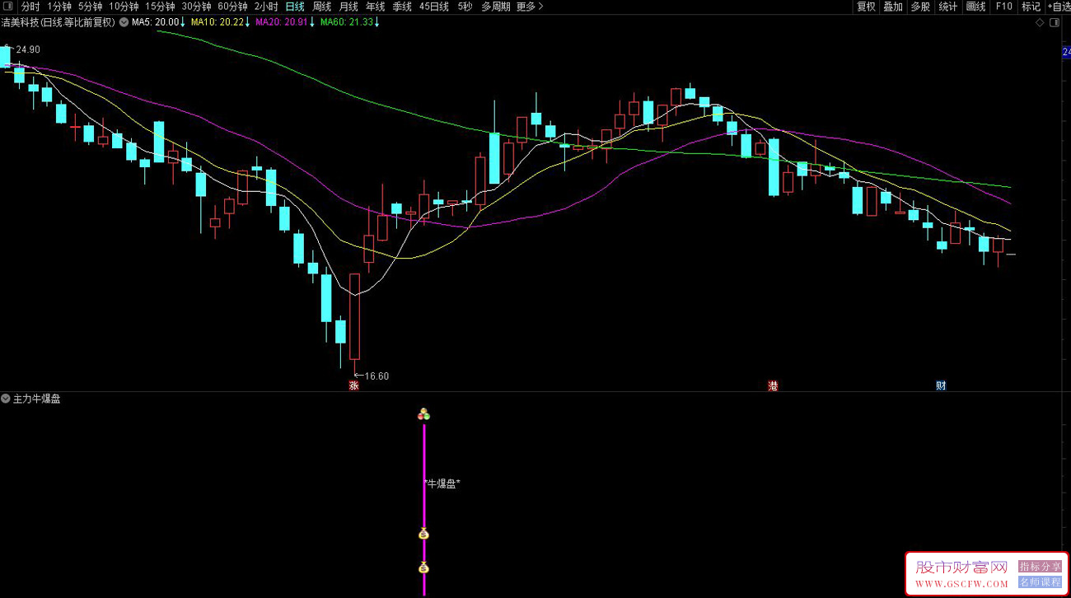The width and height of the screenshot is (1071, 598).
Task: Open the 多股 multi-stock button
Action: pos(920,7)
